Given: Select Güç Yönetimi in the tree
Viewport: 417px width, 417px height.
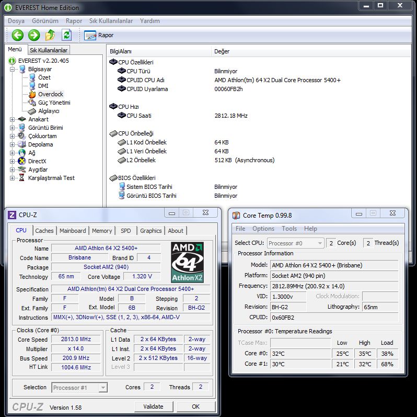Looking at the screenshot, I should coord(54,103).
